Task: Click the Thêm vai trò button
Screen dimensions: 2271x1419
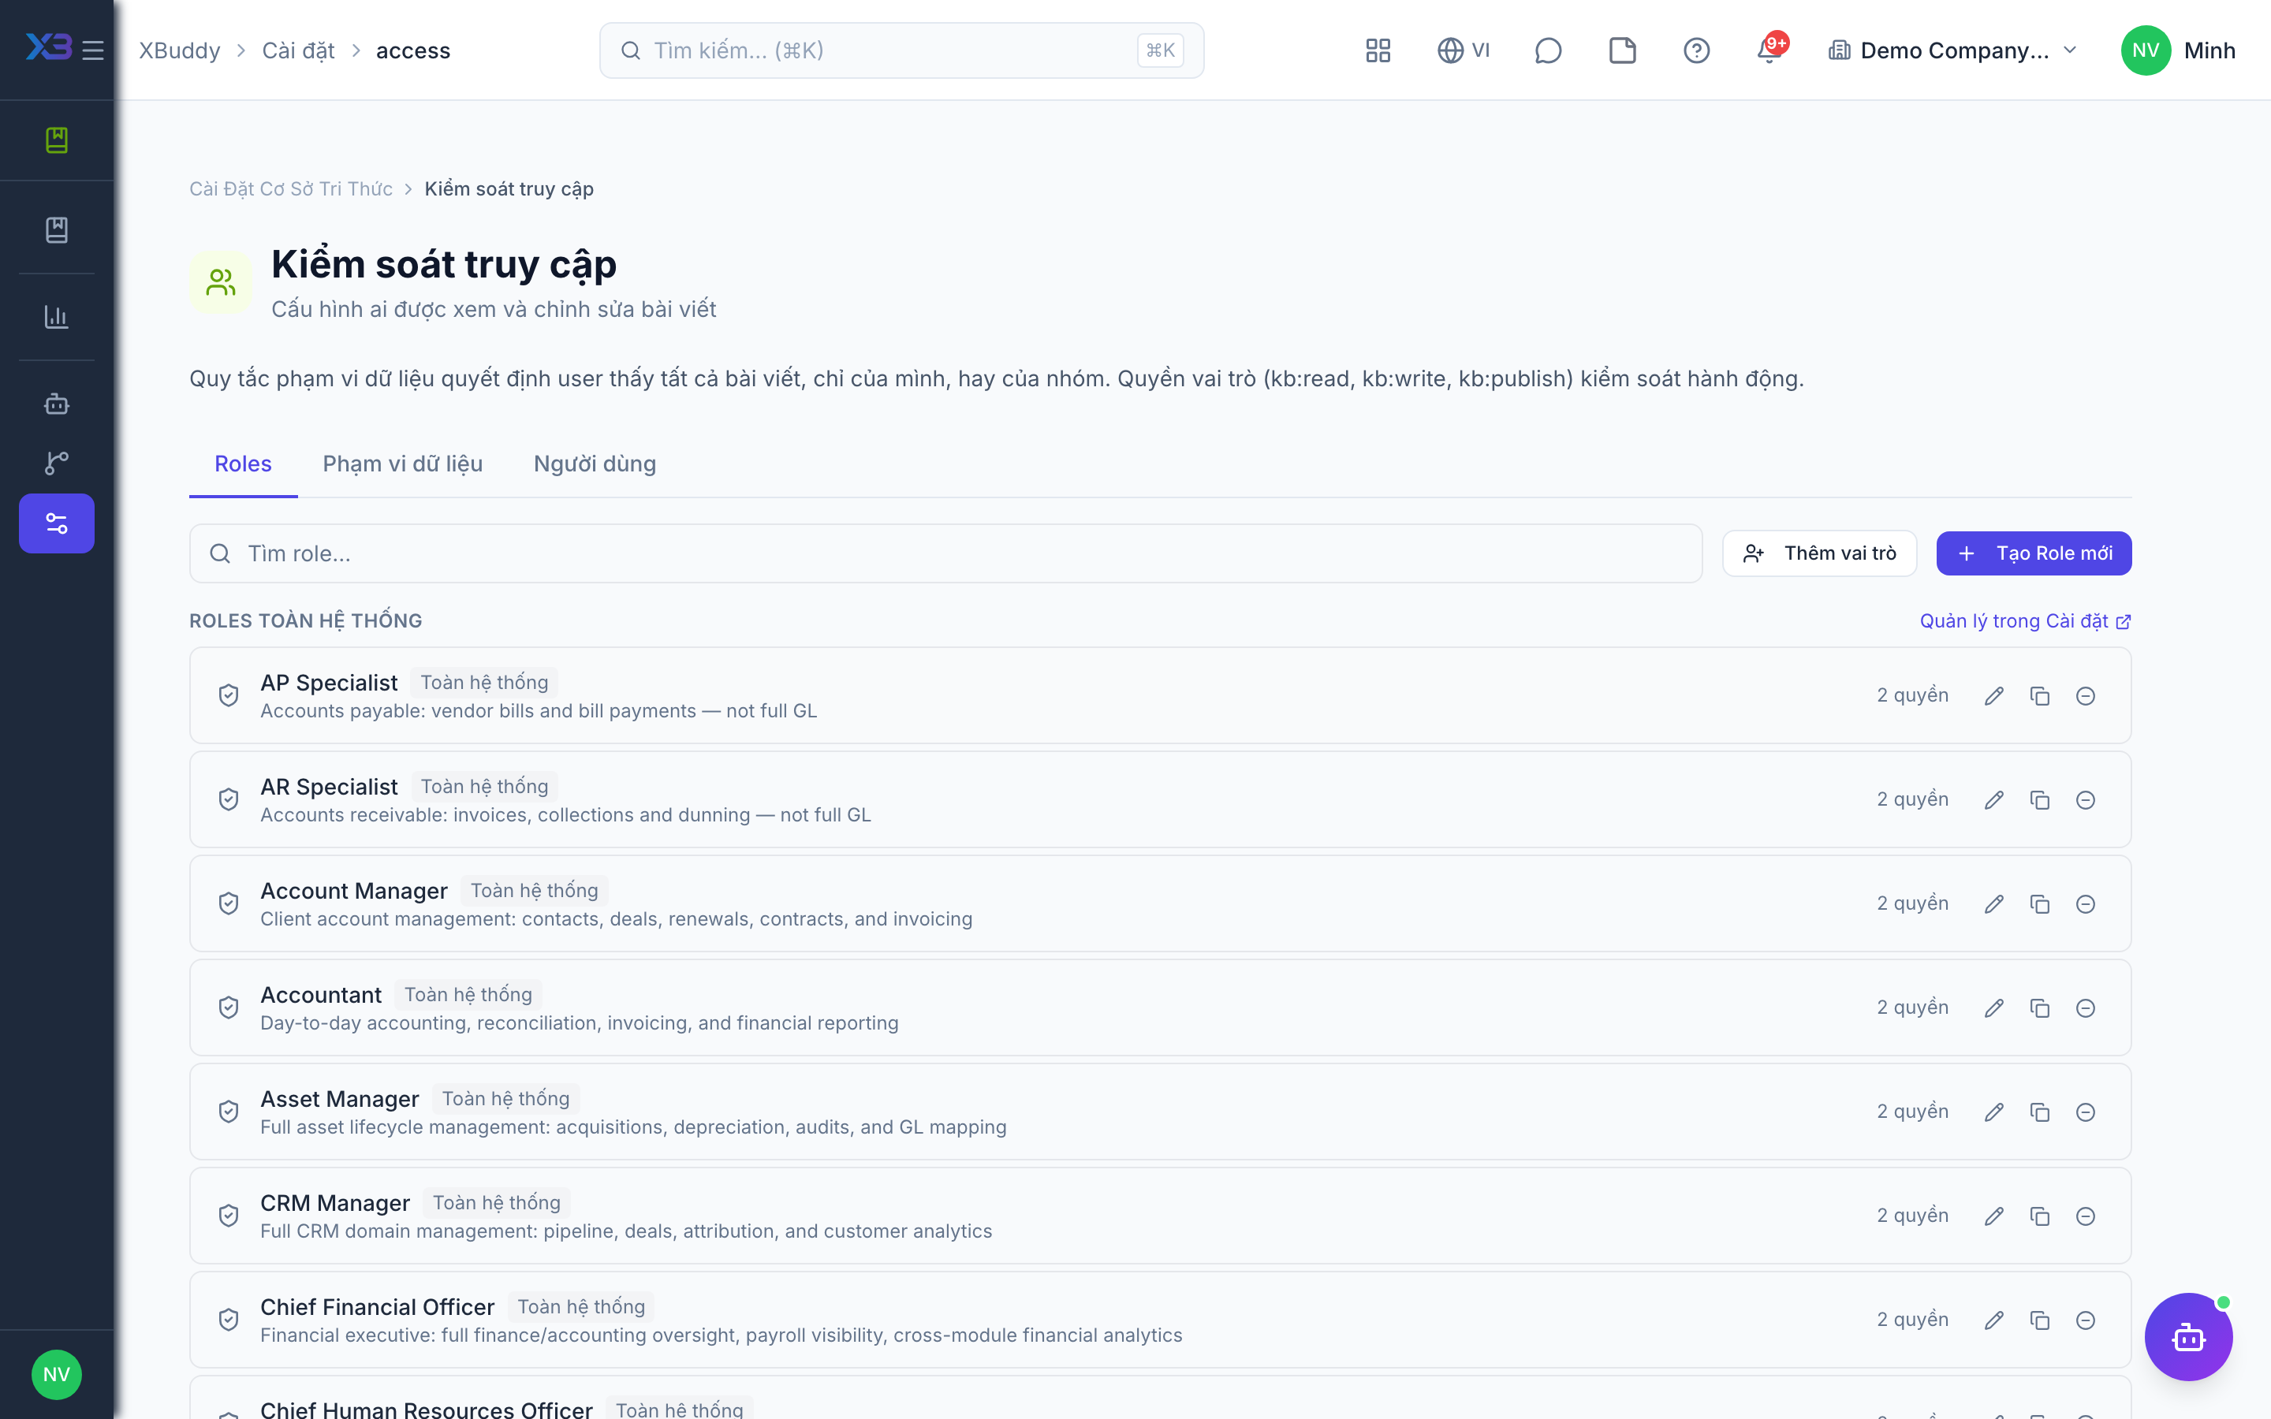Action: (x=1818, y=553)
